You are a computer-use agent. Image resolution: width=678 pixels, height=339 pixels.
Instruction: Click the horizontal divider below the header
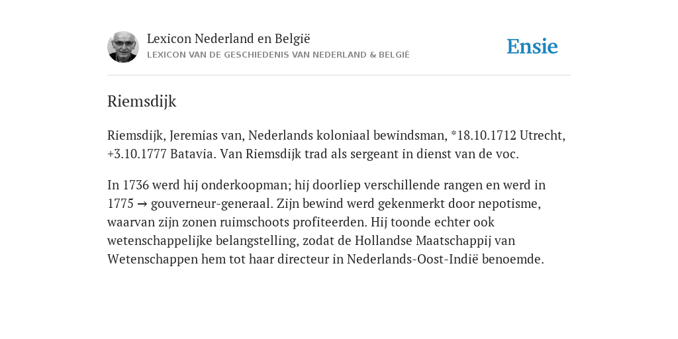(339, 75)
